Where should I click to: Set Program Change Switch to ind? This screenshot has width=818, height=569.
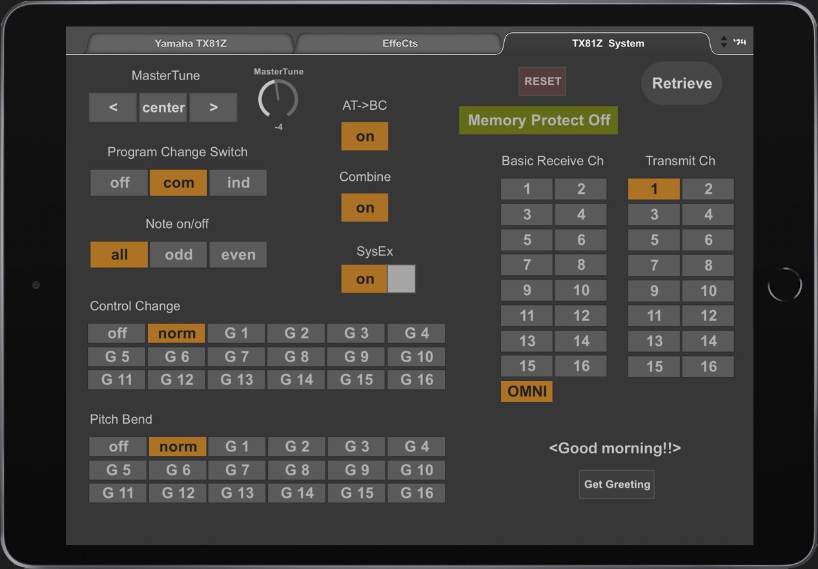[238, 183]
